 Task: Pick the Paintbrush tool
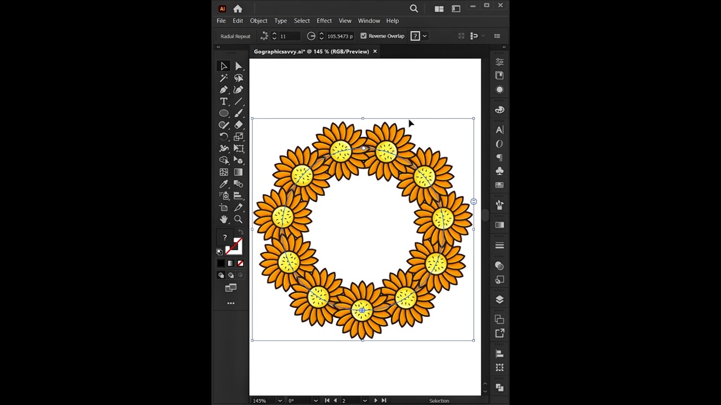coord(238,113)
